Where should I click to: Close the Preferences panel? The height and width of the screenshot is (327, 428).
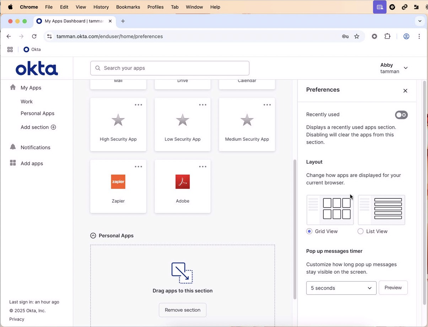[x=405, y=91]
